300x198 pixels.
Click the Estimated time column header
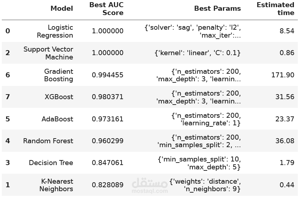(275, 9)
